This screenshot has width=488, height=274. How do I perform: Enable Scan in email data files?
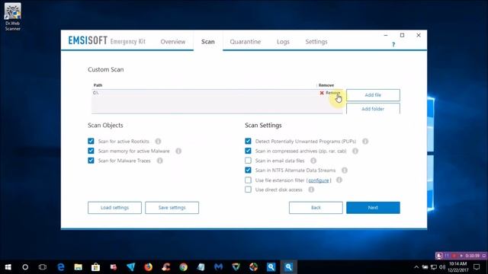point(248,161)
